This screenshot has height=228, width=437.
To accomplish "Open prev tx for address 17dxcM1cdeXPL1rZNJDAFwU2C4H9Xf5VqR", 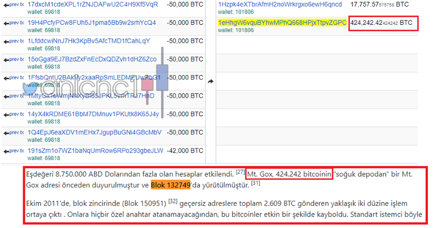I will point(14,5).
